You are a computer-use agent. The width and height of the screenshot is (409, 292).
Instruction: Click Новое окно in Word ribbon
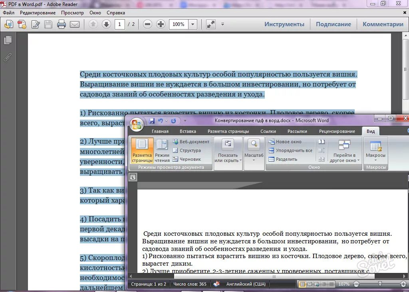285,142
